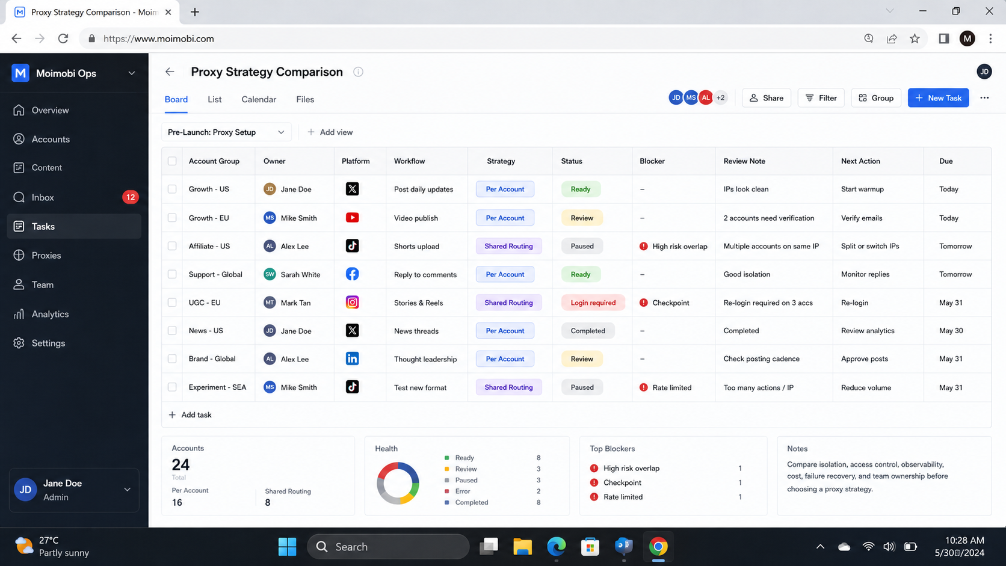
Task: Click the YouTube platform icon for Growth - EU
Action: tap(353, 218)
